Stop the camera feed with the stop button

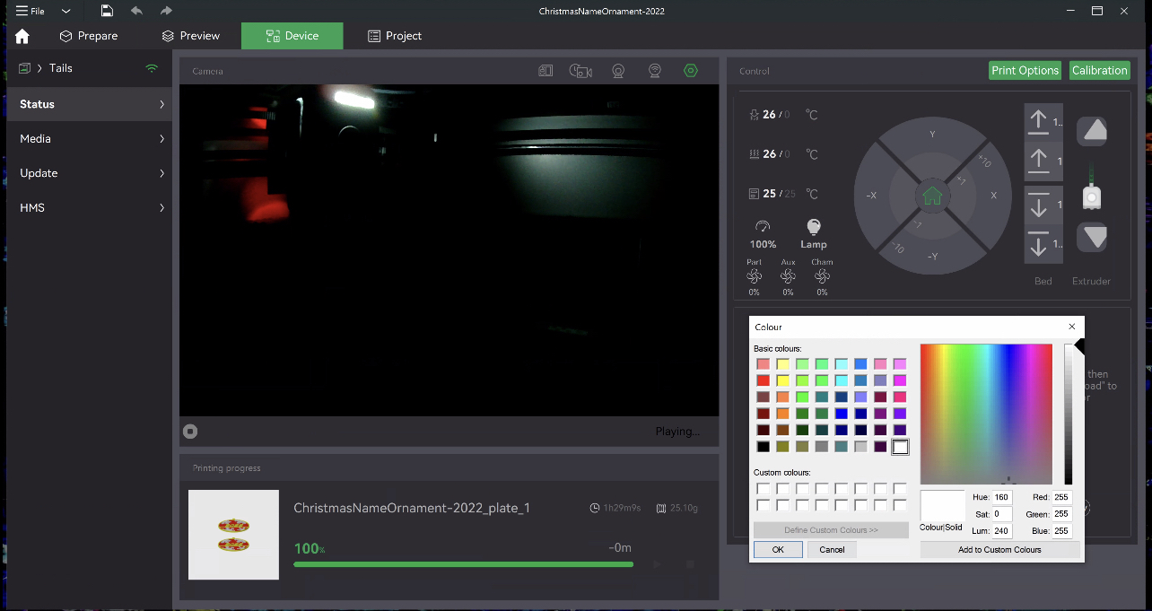[190, 432]
